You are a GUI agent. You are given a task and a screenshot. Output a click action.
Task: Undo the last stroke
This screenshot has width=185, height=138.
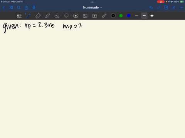(x=151, y=8)
